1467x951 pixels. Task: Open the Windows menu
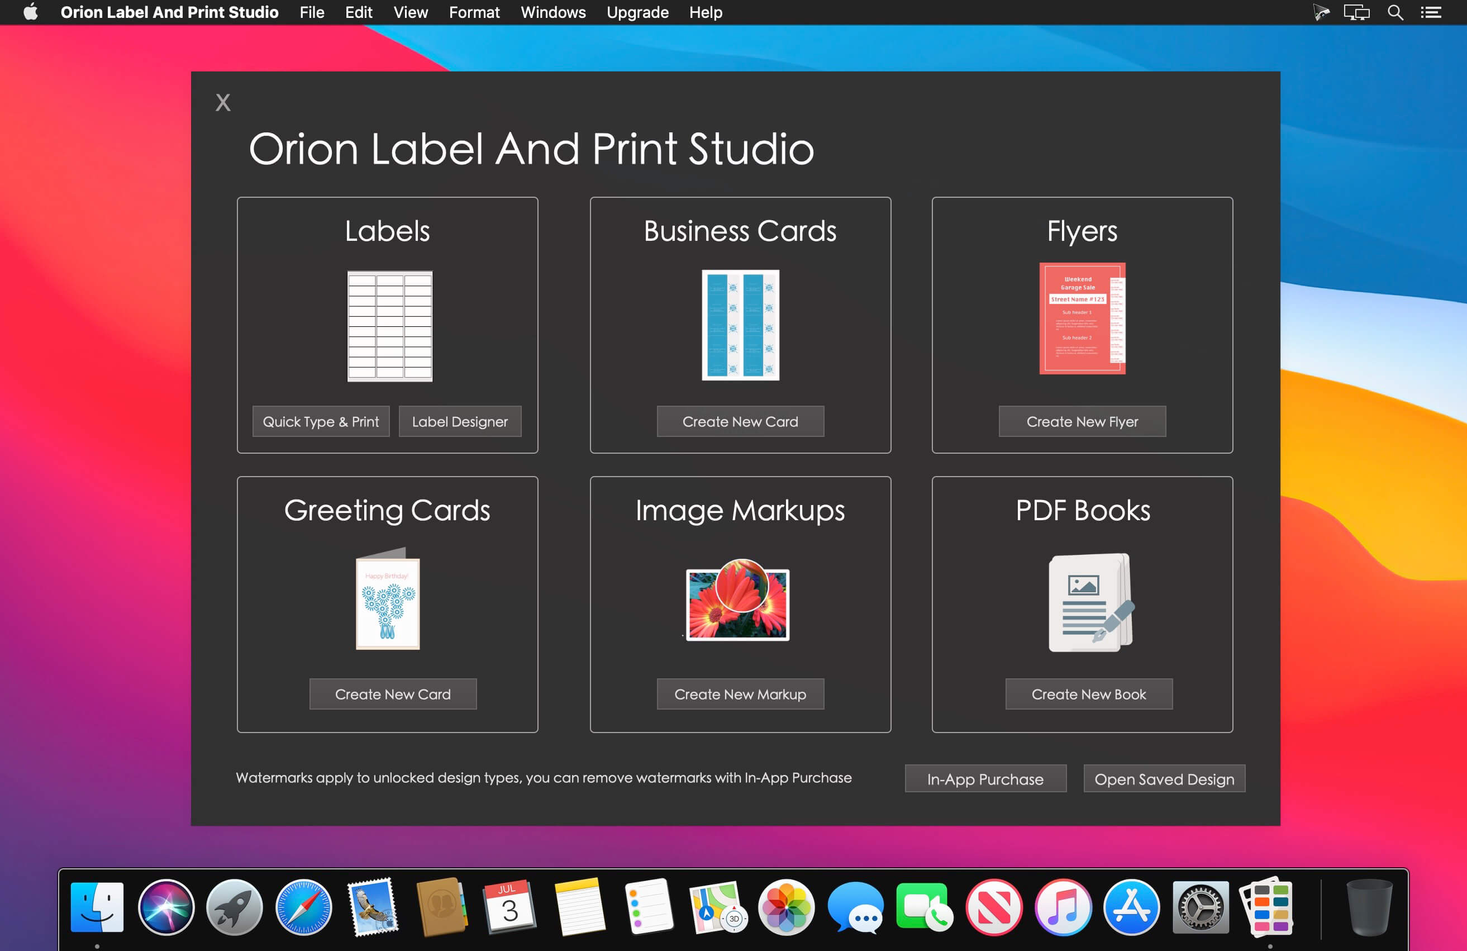coord(553,12)
